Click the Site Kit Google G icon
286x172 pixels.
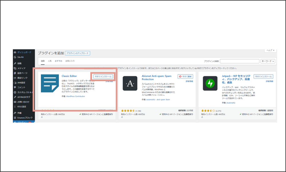tap(15, 57)
